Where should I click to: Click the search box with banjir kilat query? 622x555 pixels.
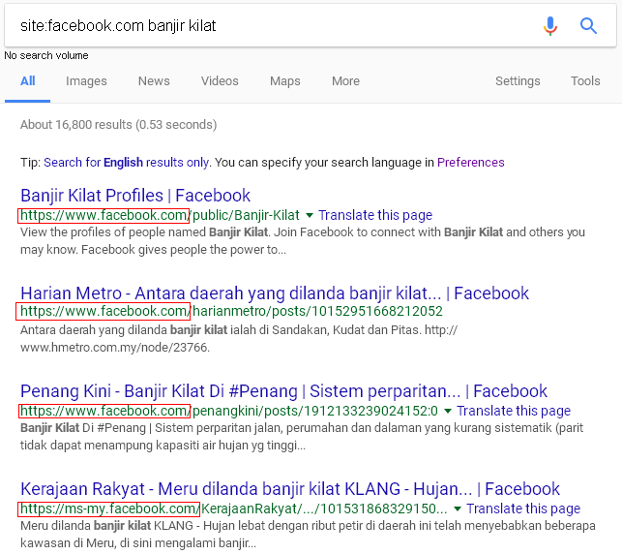pyautogui.click(x=311, y=26)
